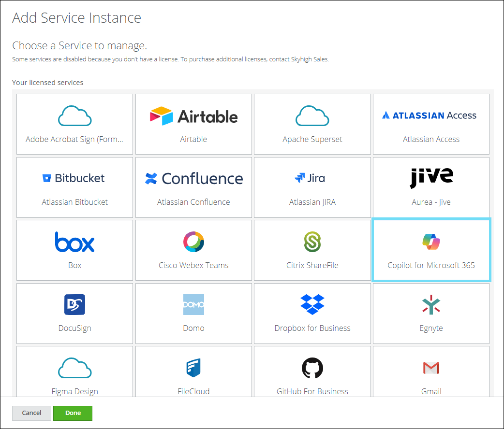Click the Box logo
This screenshot has width=504, height=429.
tap(74, 242)
